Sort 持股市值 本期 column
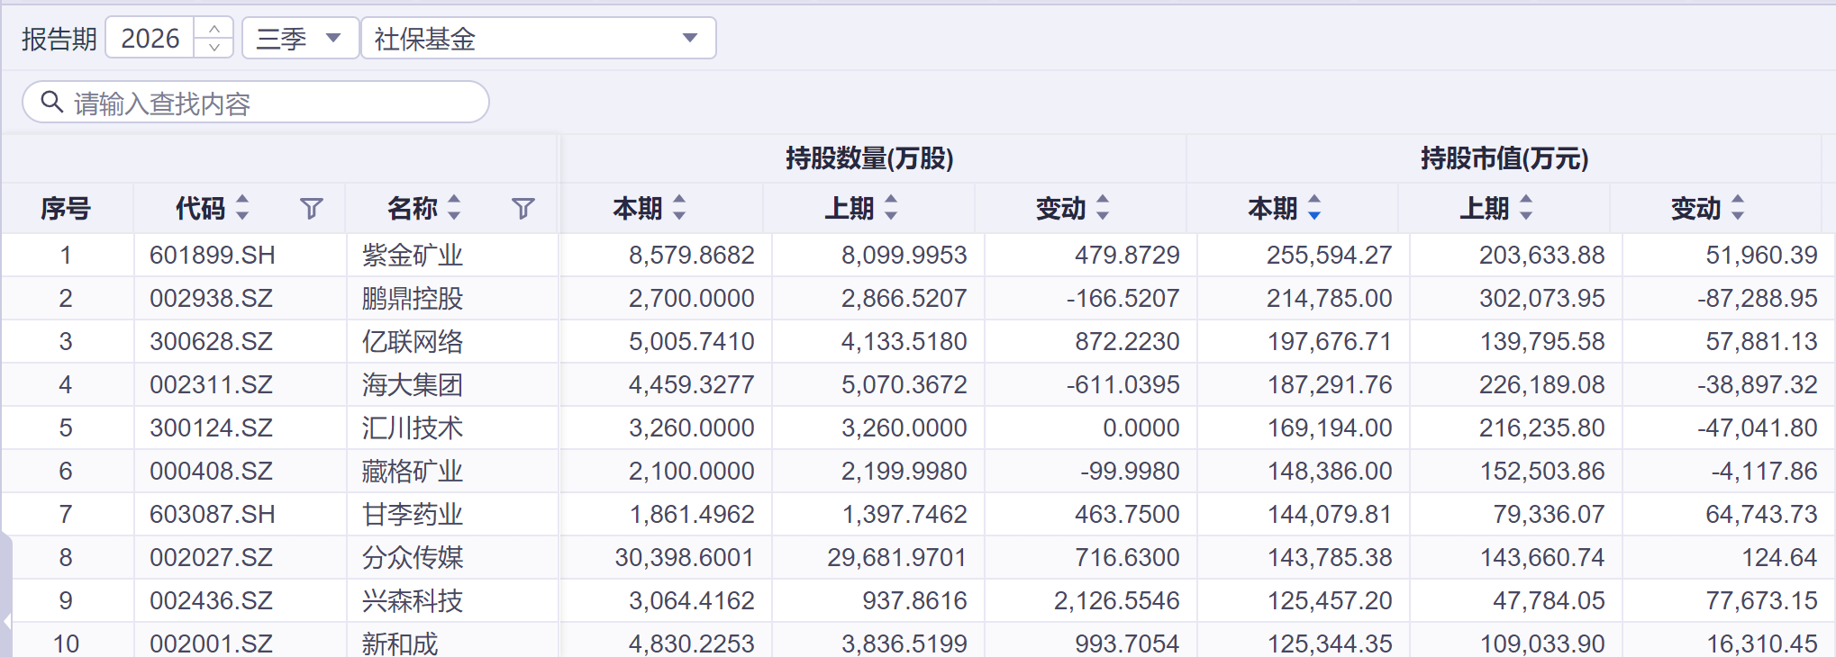Image resolution: width=1836 pixels, height=657 pixels. tap(1314, 208)
